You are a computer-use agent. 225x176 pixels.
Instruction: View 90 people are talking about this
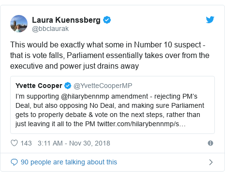(x=69, y=162)
